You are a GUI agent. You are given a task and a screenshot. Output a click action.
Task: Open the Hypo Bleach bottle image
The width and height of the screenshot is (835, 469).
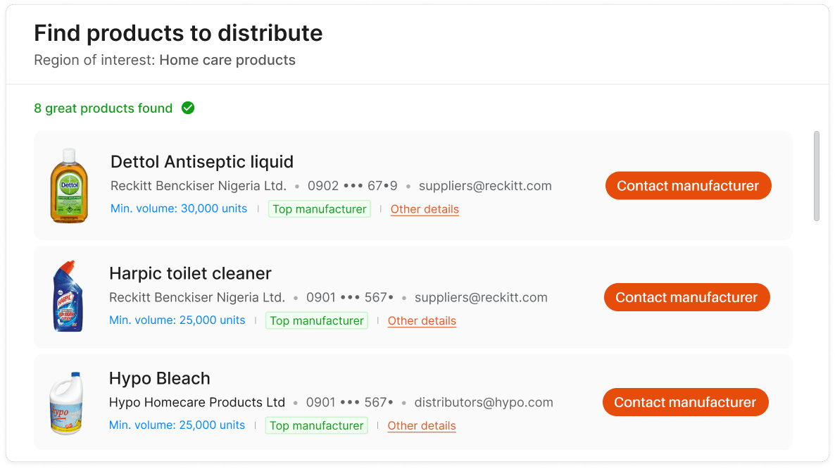68,403
